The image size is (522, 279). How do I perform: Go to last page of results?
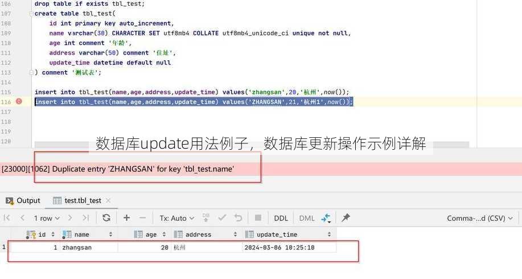coord(86,218)
